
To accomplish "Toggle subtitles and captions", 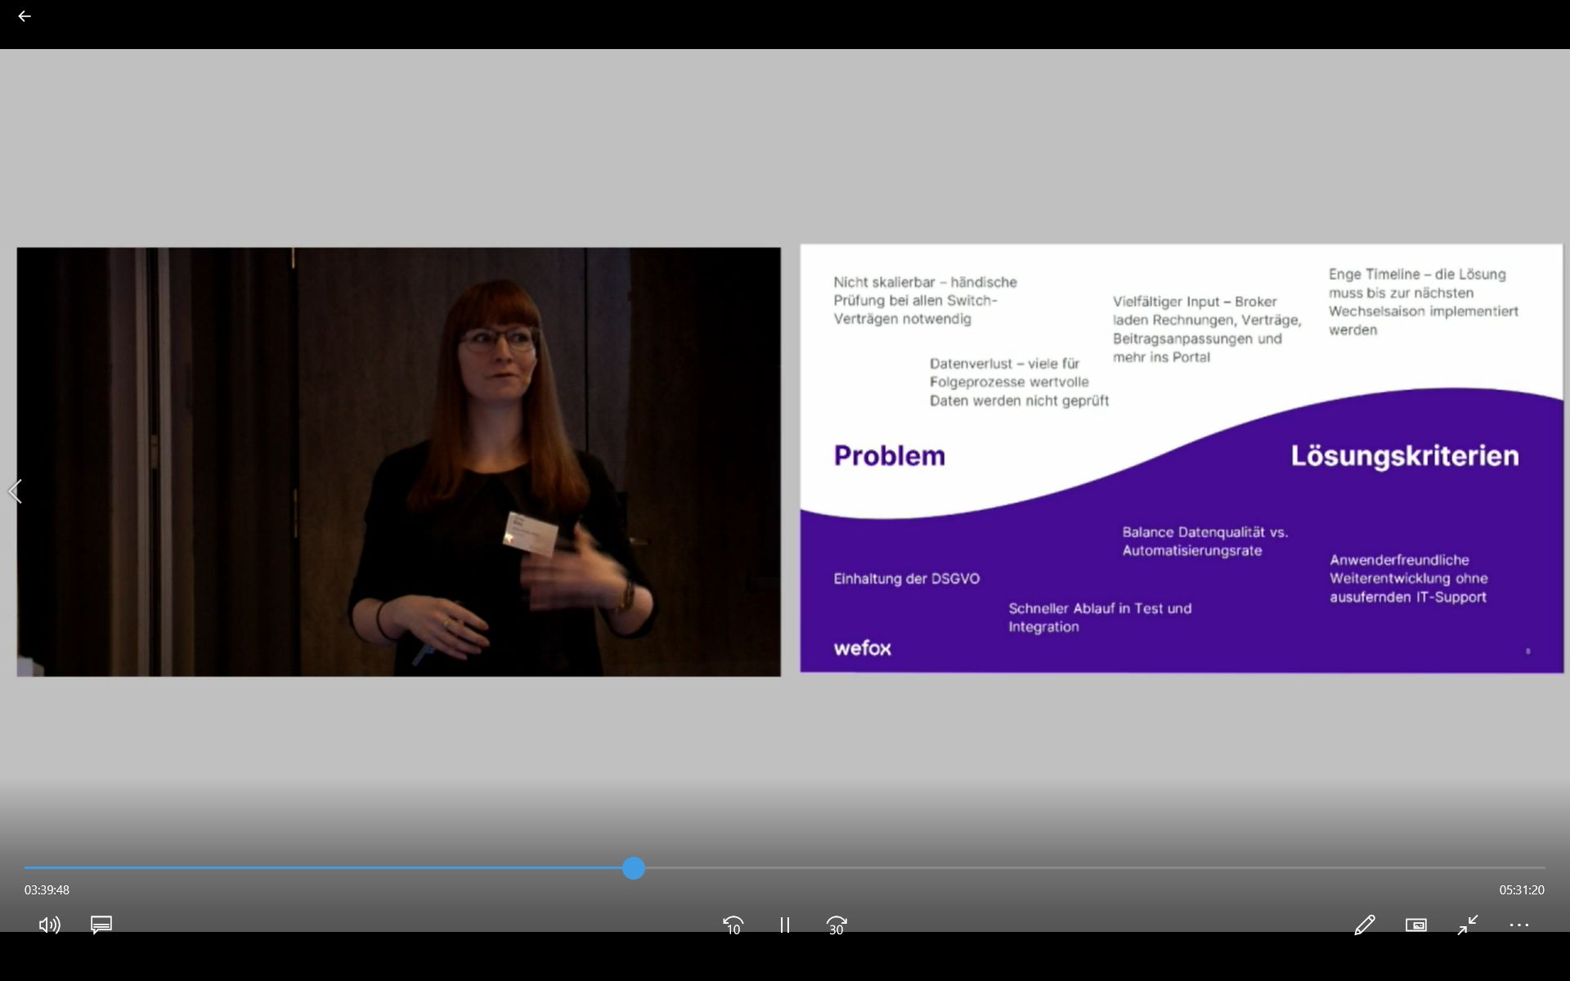I will pyautogui.click(x=101, y=925).
